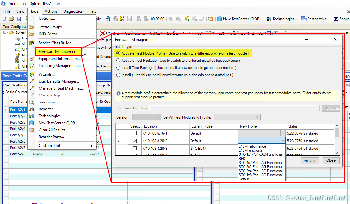This screenshot has height=204, width=350.
Task: Click the Service Class Builder traffic-light icon
Action: (x=32, y=43)
